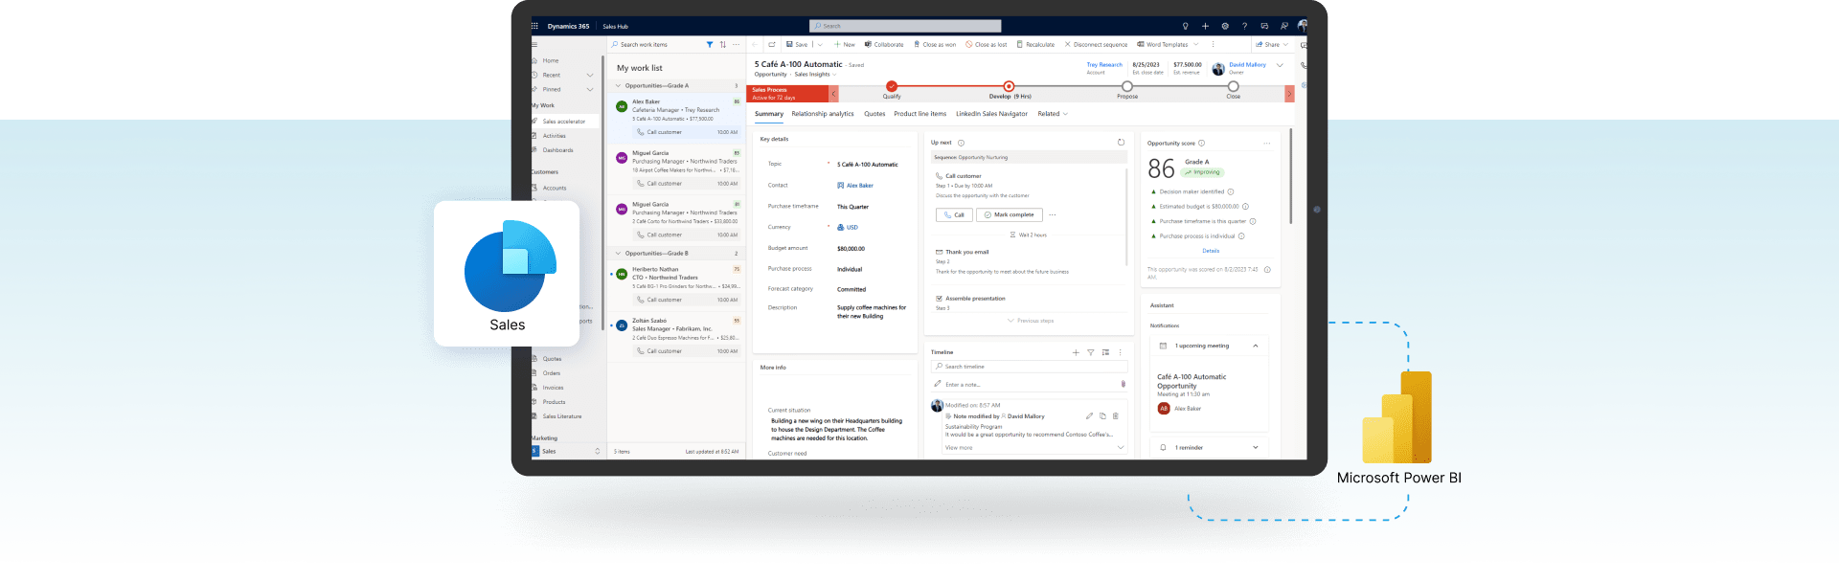The width and height of the screenshot is (1839, 582).
Task: Click Recalculate in the command bar
Action: [x=1035, y=45]
